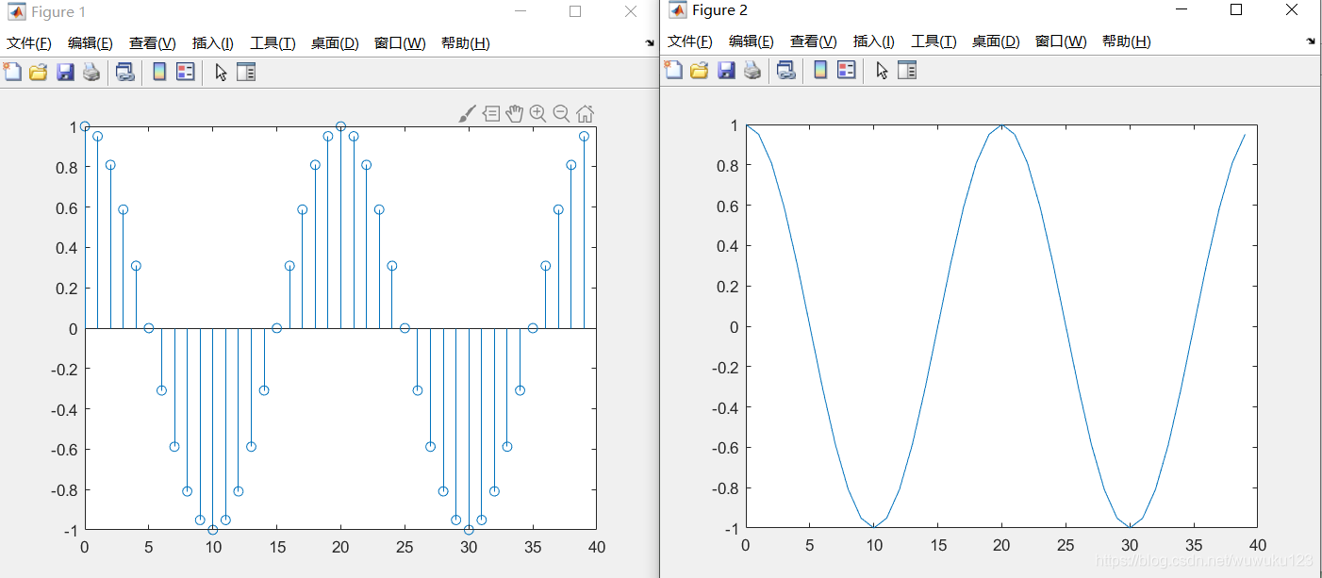Click stem marker at x=10 minimum in Figure 1

pos(212,530)
